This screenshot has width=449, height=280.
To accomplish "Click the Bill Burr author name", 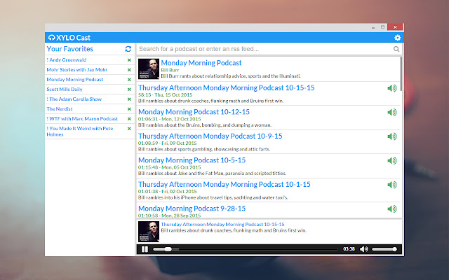I will point(170,70).
